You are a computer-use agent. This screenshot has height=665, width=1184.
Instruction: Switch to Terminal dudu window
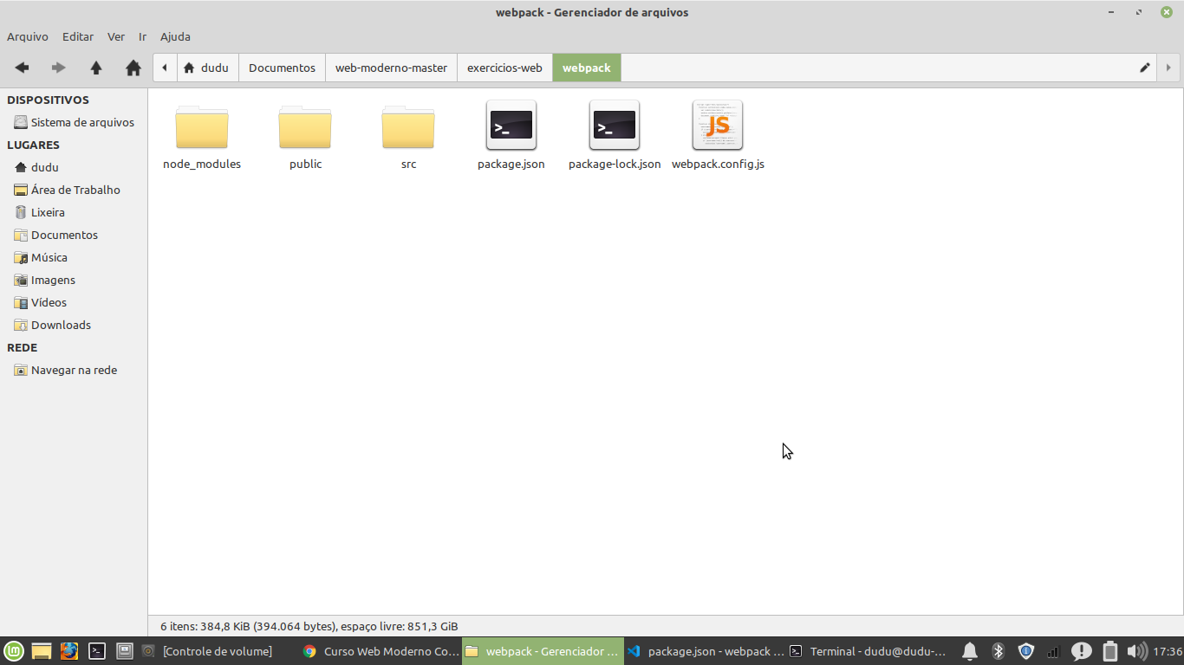[868, 651]
